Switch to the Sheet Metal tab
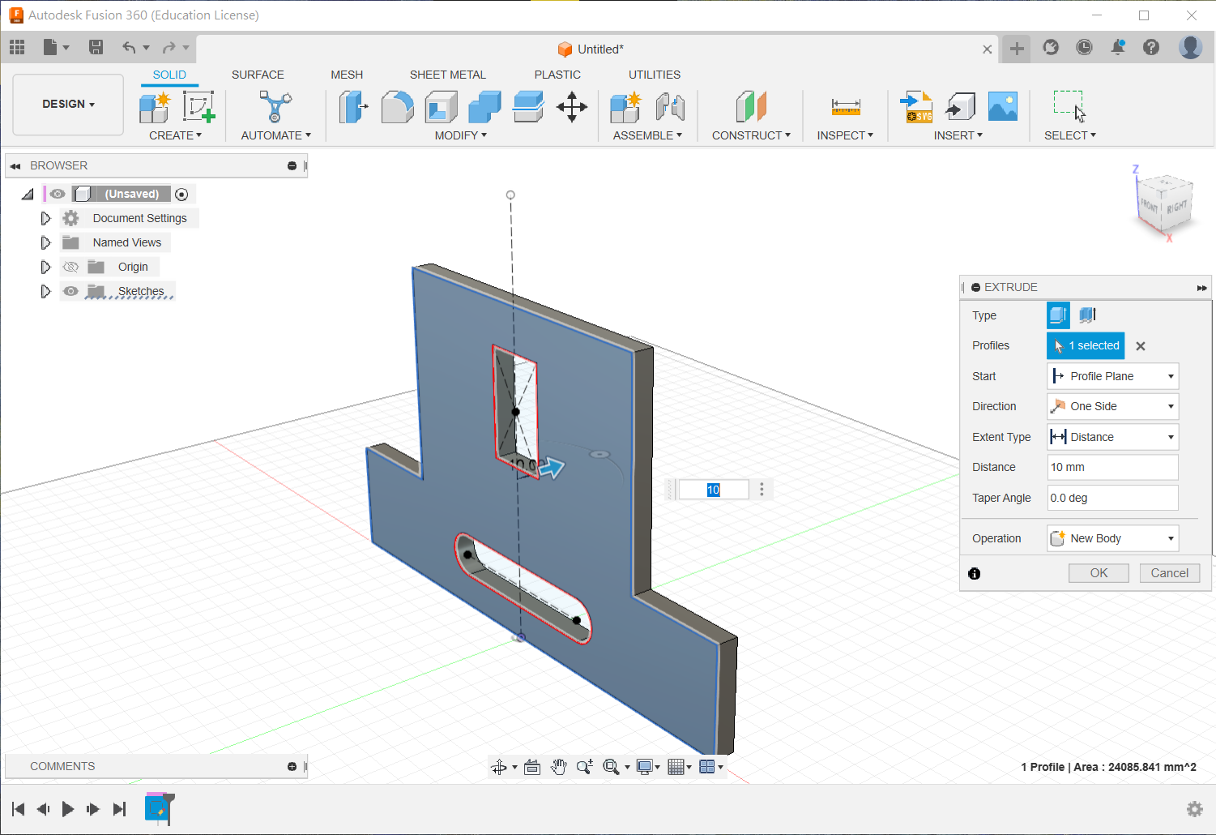The width and height of the screenshot is (1216, 835). click(447, 75)
